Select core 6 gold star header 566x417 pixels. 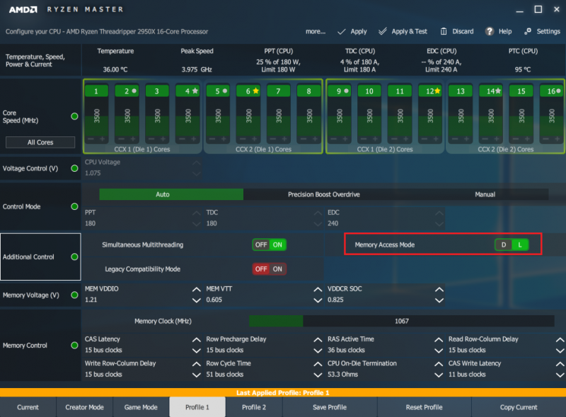[248, 91]
